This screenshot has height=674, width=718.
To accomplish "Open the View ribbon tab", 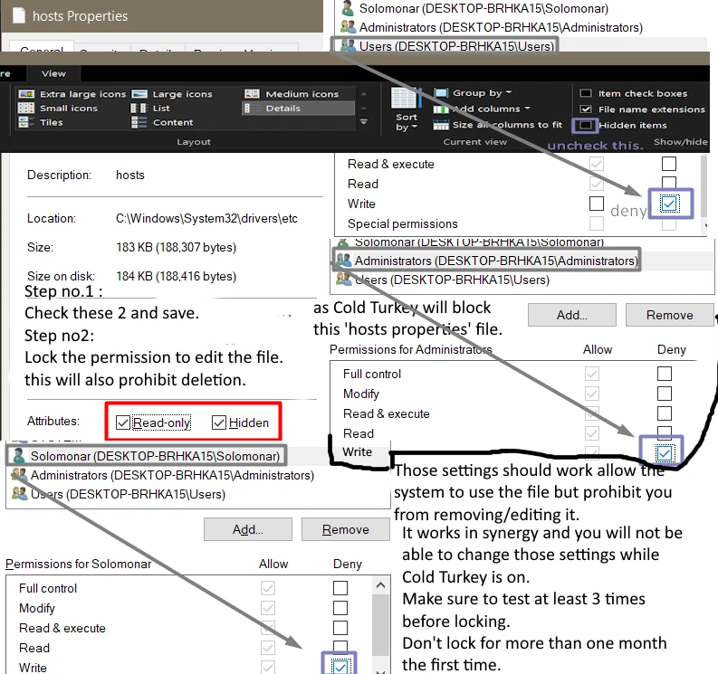I will tap(53, 73).
